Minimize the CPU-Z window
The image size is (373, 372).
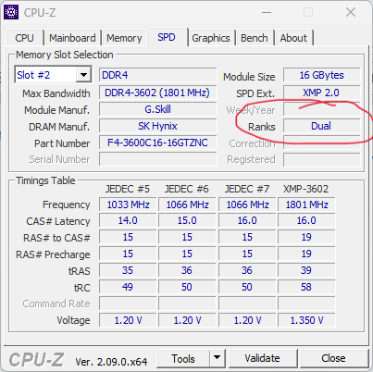tap(267, 13)
